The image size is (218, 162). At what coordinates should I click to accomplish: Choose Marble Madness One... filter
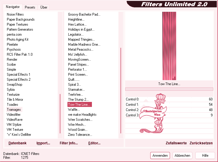click(84, 44)
